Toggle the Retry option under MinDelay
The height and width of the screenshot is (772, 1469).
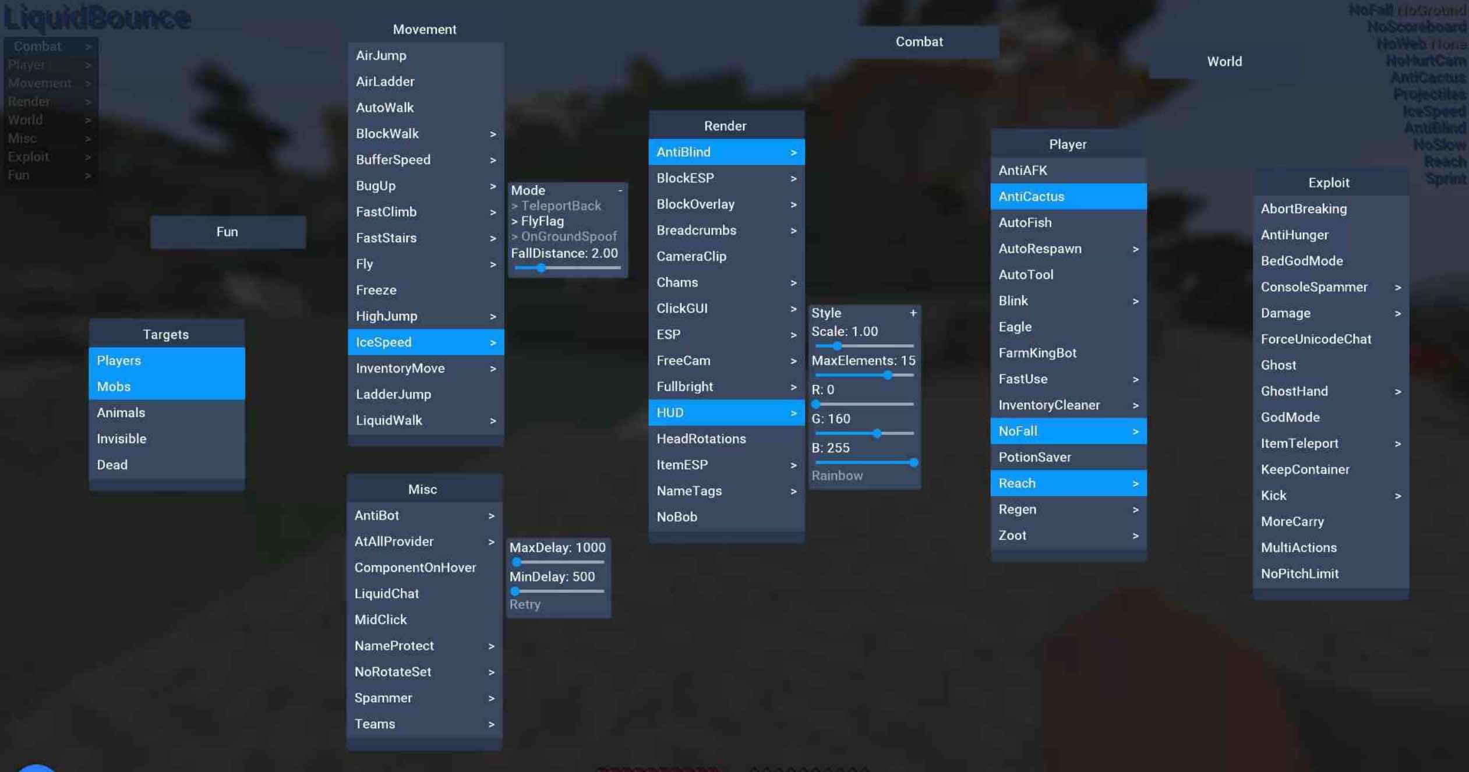[x=525, y=604]
